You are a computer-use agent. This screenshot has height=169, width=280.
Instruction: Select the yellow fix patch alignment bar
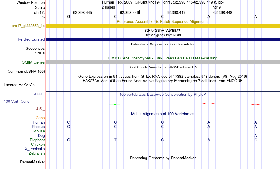[x=163, y=26]
